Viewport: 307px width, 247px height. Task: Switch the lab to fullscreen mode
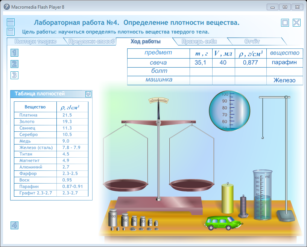(285, 23)
